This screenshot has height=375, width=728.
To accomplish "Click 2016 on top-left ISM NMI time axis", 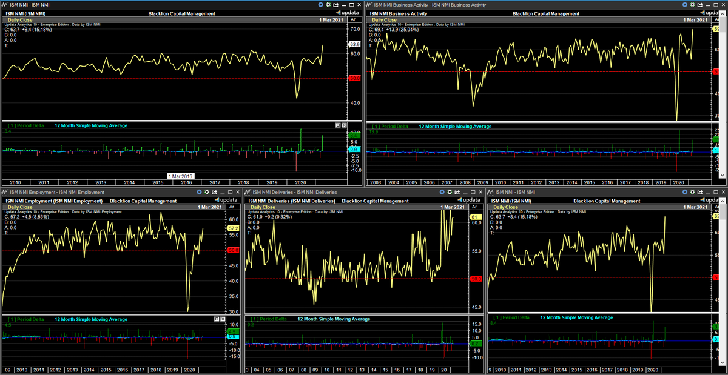I will point(186,182).
